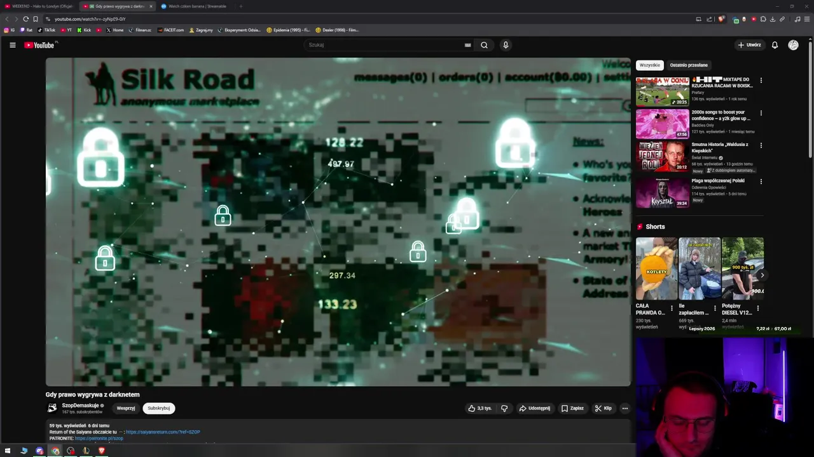Click the search magnifier button
Viewport: 814px width, 457px height.
click(484, 45)
